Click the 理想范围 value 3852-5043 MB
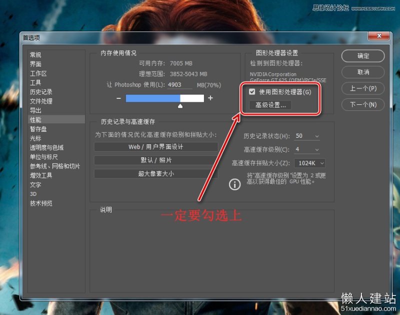The height and width of the screenshot is (315, 400). click(x=188, y=74)
